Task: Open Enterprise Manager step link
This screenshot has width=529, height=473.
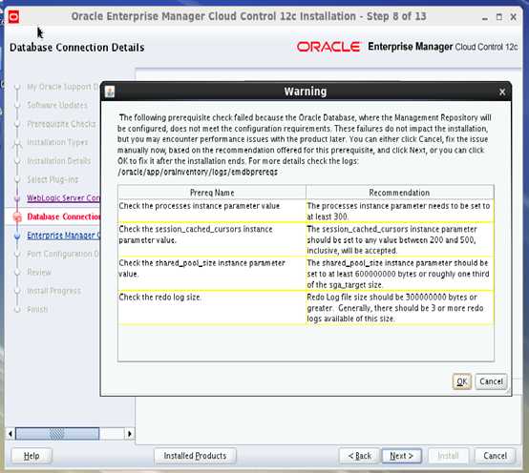Action: (63, 236)
